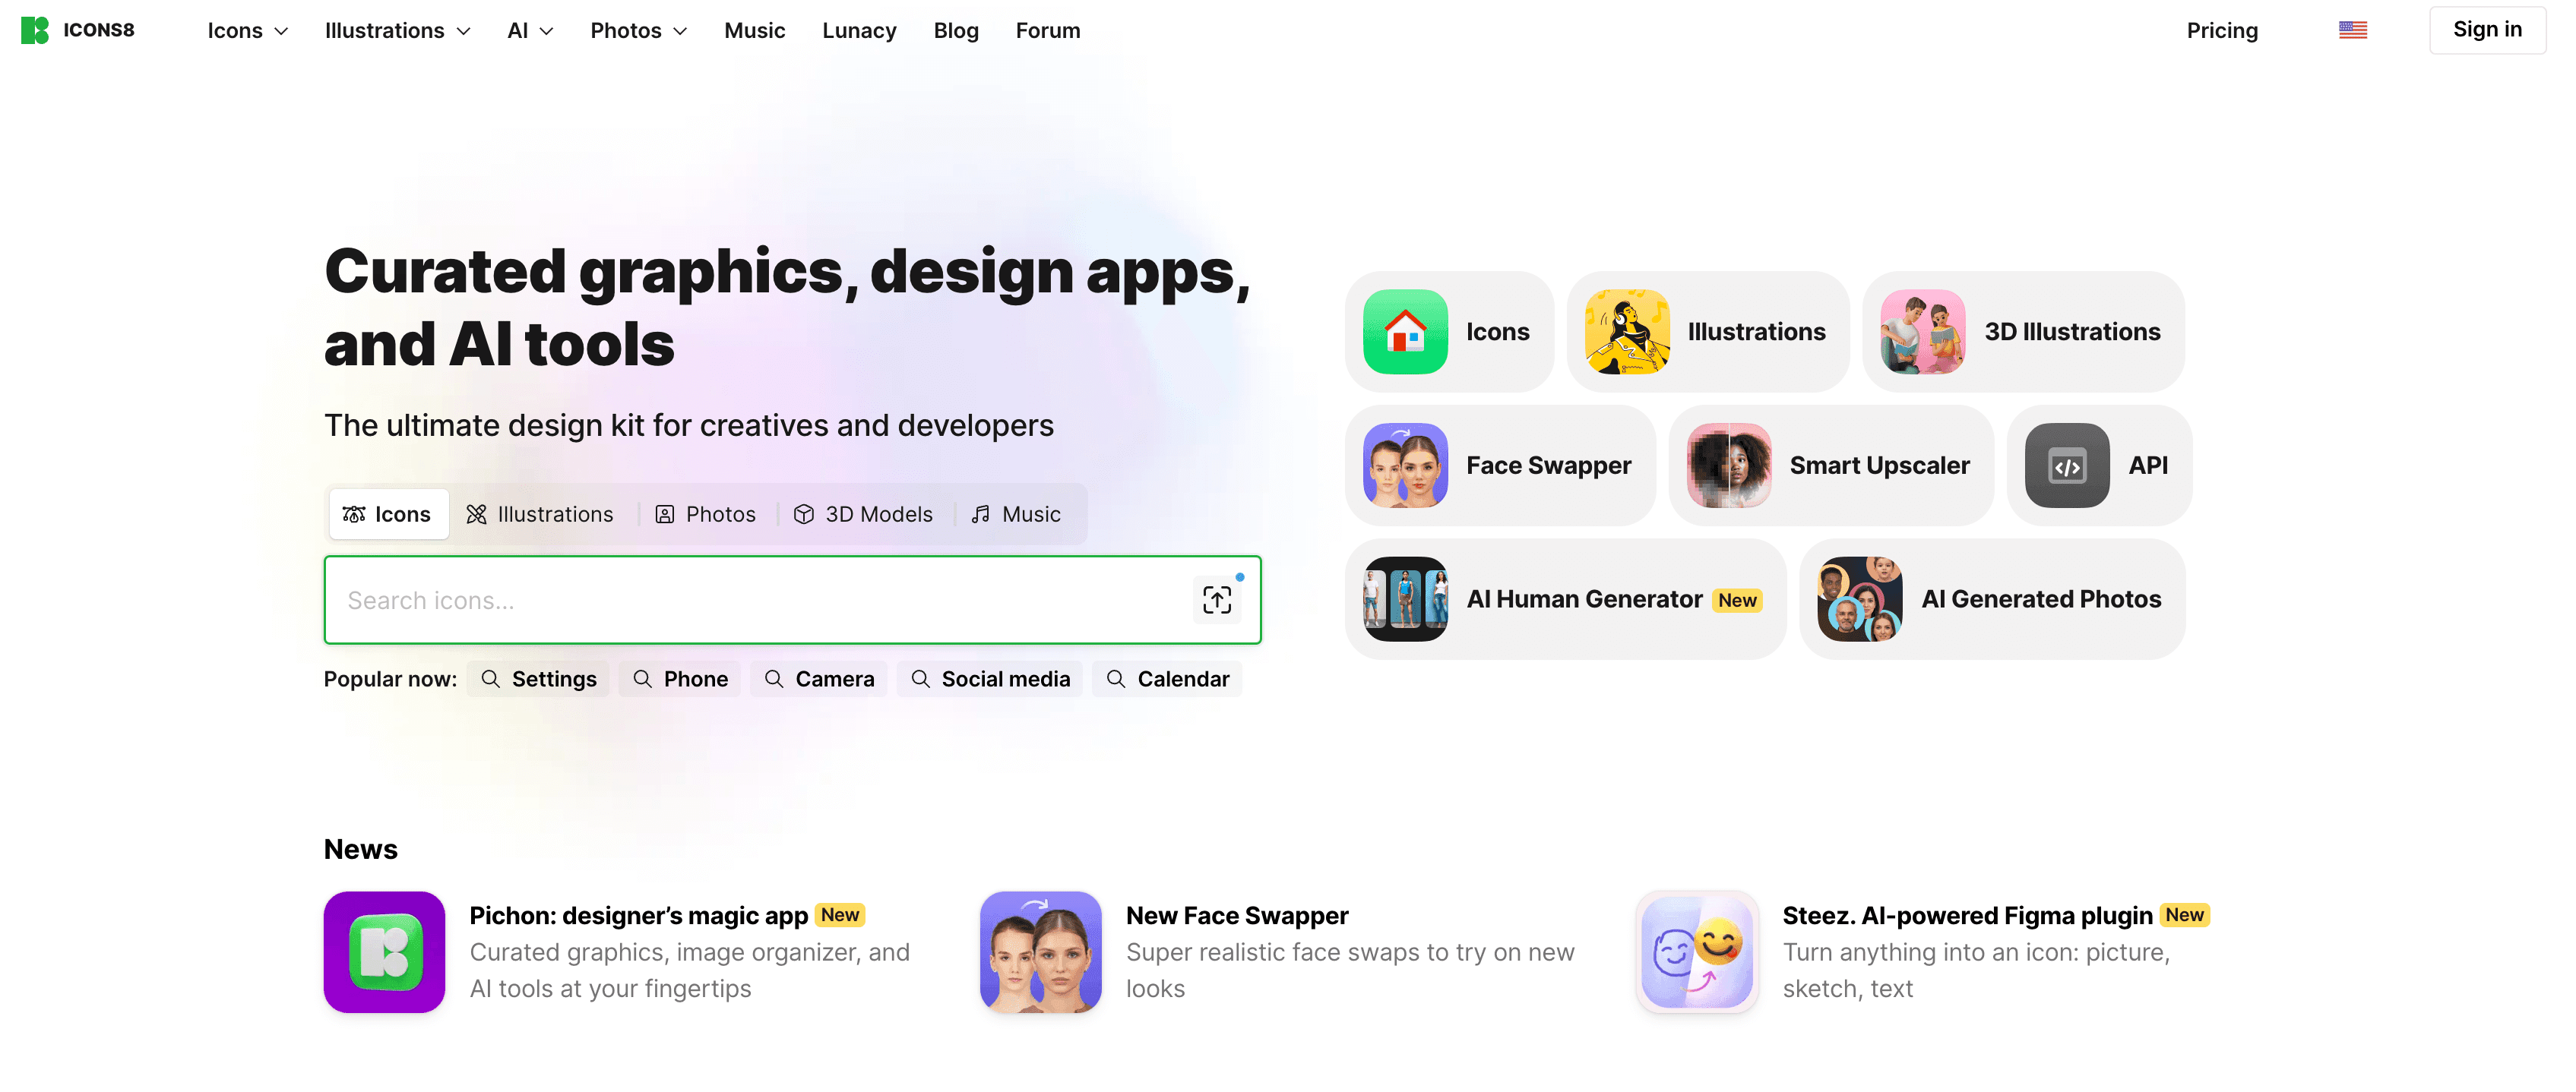Image resolution: width=2576 pixels, height=1092 pixels.
Task: Expand the Illustrations navbar dropdown
Action: [397, 30]
